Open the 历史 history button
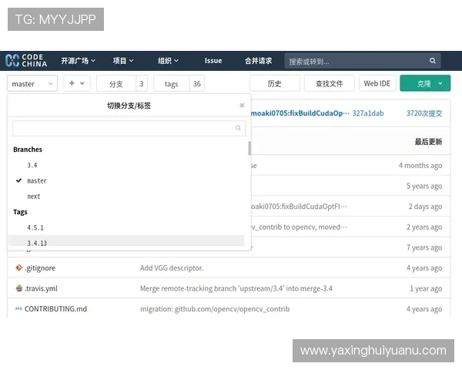The width and height of the screenshot is (462, 370). pos(275,83)
